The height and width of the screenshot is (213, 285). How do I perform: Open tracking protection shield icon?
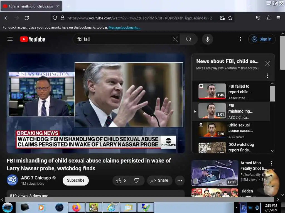[x=55, y=18]
